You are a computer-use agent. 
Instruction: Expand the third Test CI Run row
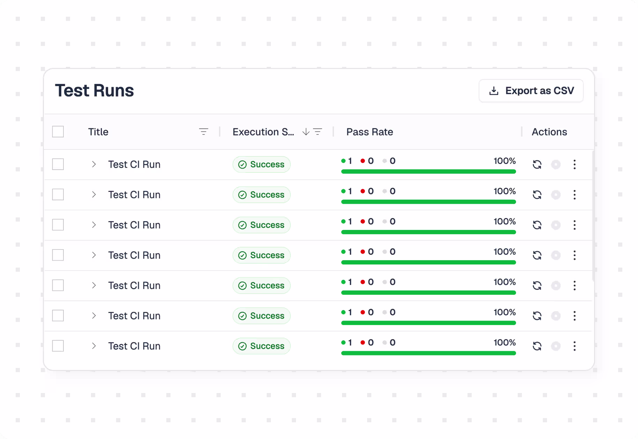(x=94, y=225)
